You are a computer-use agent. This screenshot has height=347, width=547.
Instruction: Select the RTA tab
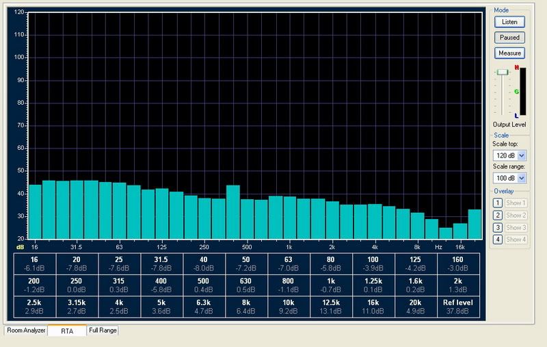66,331
